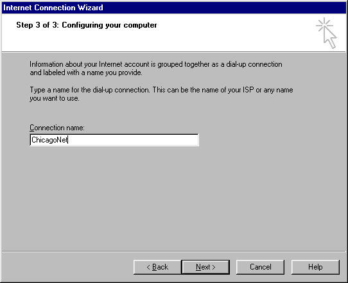Click the Internet Connection Wizard title bar

(x=174, y=8)
